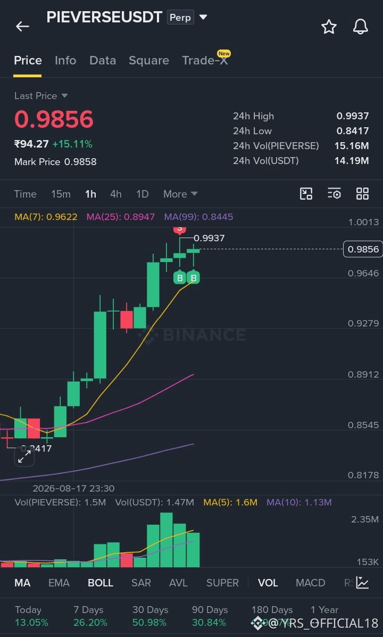Image resolution: width=383 pixels, height=637 pixels.
Task: Select the 15m chart interval
Action: point(61,194)
